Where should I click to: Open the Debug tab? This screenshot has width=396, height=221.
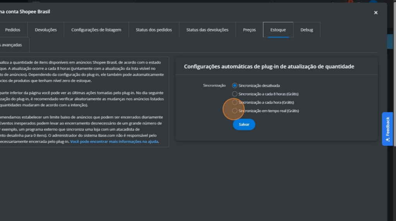tap(307, 30)
